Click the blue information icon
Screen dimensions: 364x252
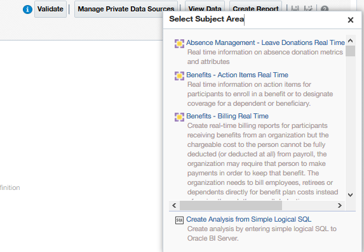(27, 9)
